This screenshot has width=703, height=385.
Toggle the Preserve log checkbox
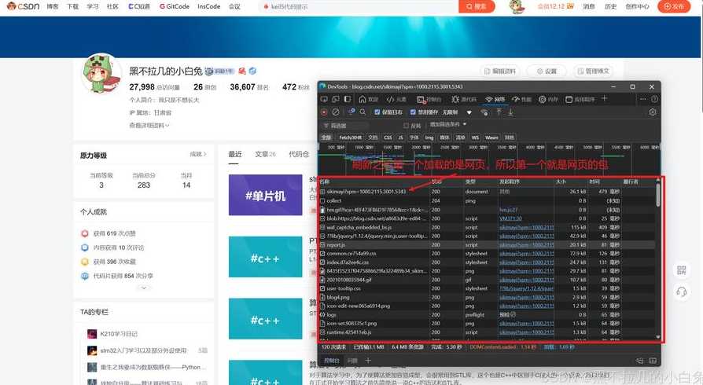tap(377, 112)
